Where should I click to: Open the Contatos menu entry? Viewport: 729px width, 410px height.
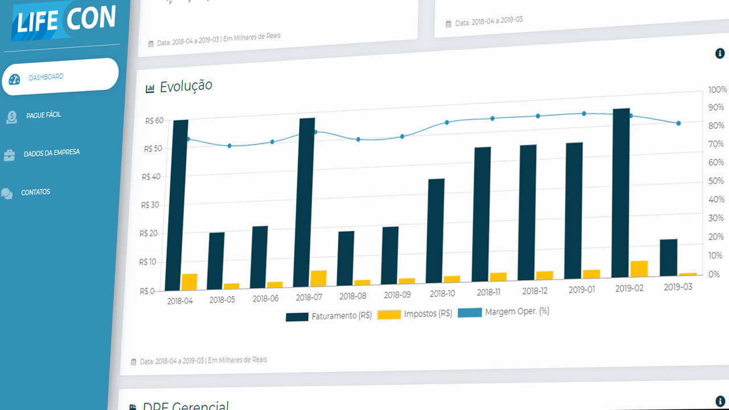coord(36,192)
